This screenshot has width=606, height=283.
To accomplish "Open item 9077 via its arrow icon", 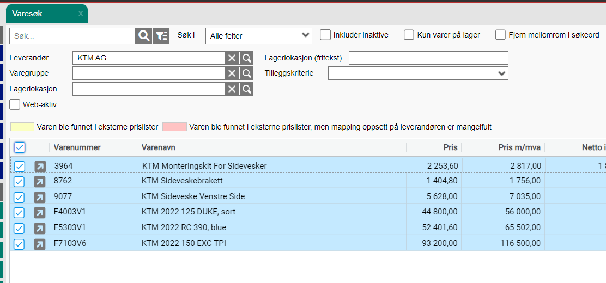I will point(40,198).
